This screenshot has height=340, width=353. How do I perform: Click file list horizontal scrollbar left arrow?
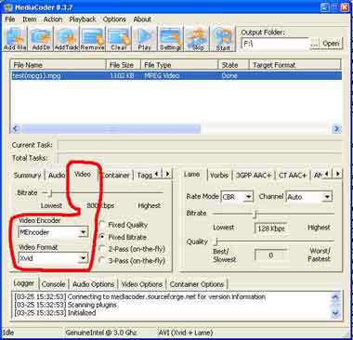[16, 128]
